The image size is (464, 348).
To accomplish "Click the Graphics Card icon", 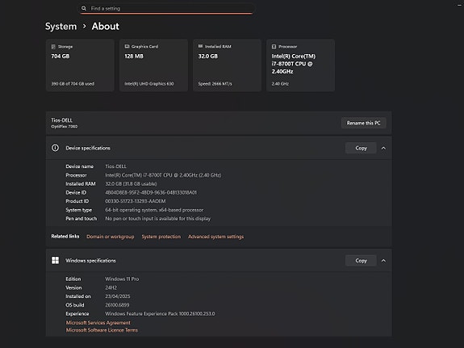I will tap(127, 47).
